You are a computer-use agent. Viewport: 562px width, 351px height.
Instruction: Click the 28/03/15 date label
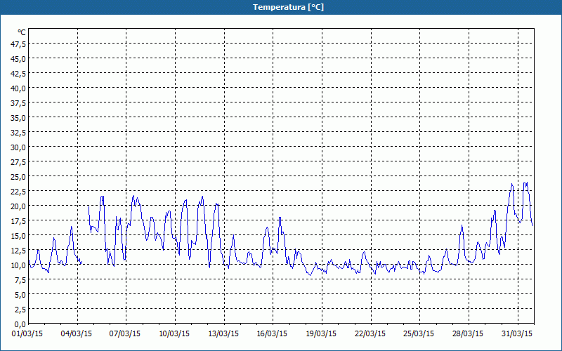468,333
